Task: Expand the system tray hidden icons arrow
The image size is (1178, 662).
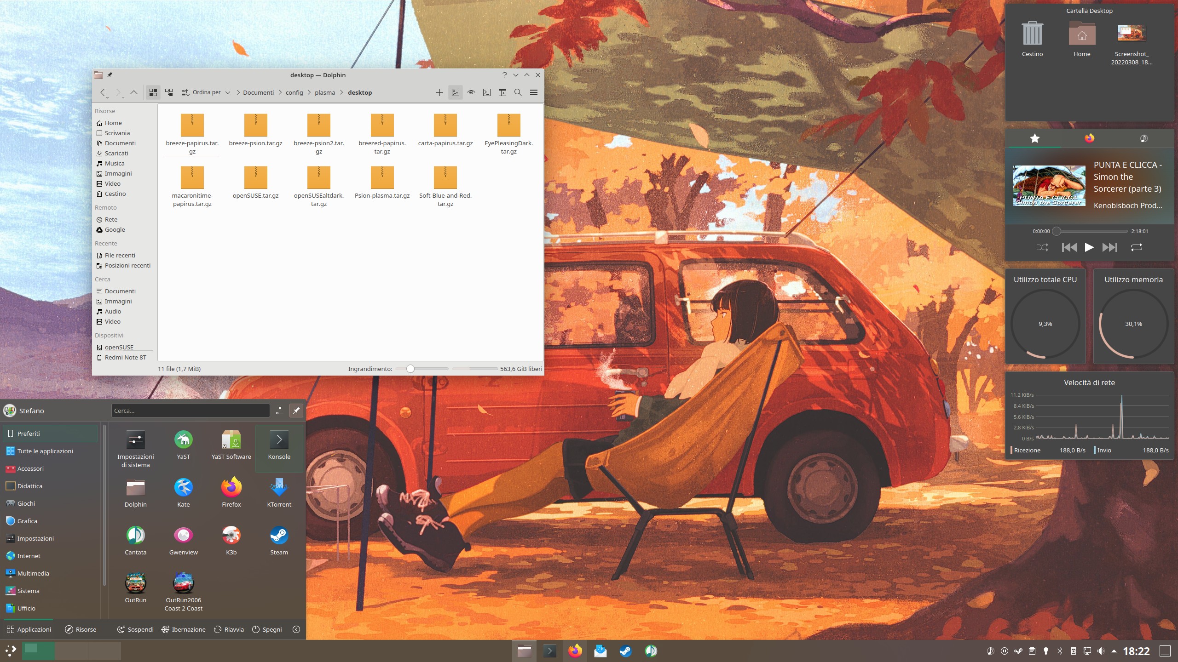Action: point(1114,651)
